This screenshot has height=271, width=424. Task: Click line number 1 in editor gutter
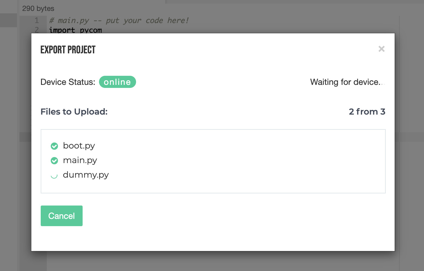tap(37, 20)
